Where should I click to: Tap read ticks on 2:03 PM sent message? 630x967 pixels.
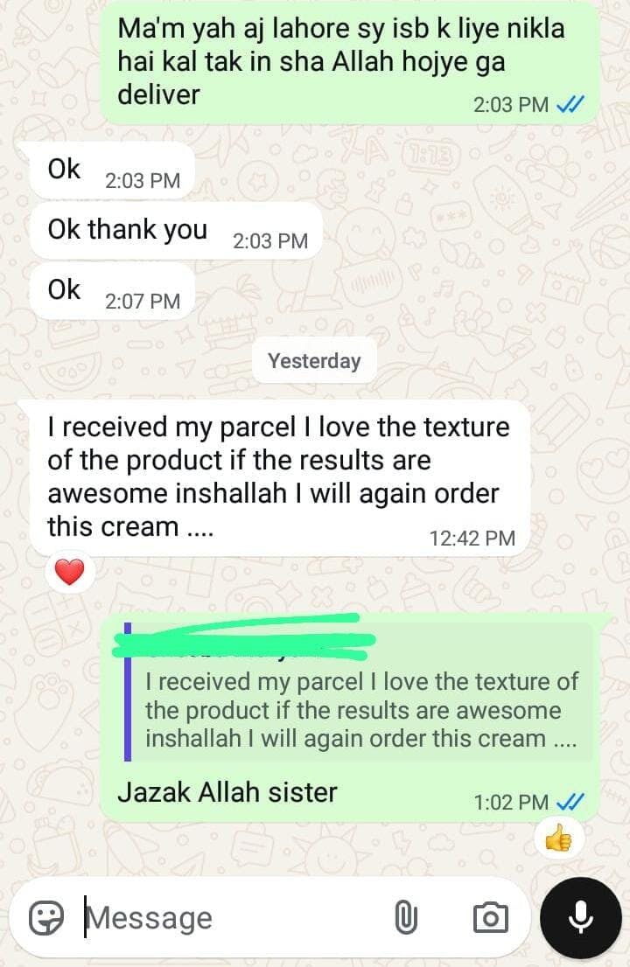pyautogui.click(x=570, y=105)
